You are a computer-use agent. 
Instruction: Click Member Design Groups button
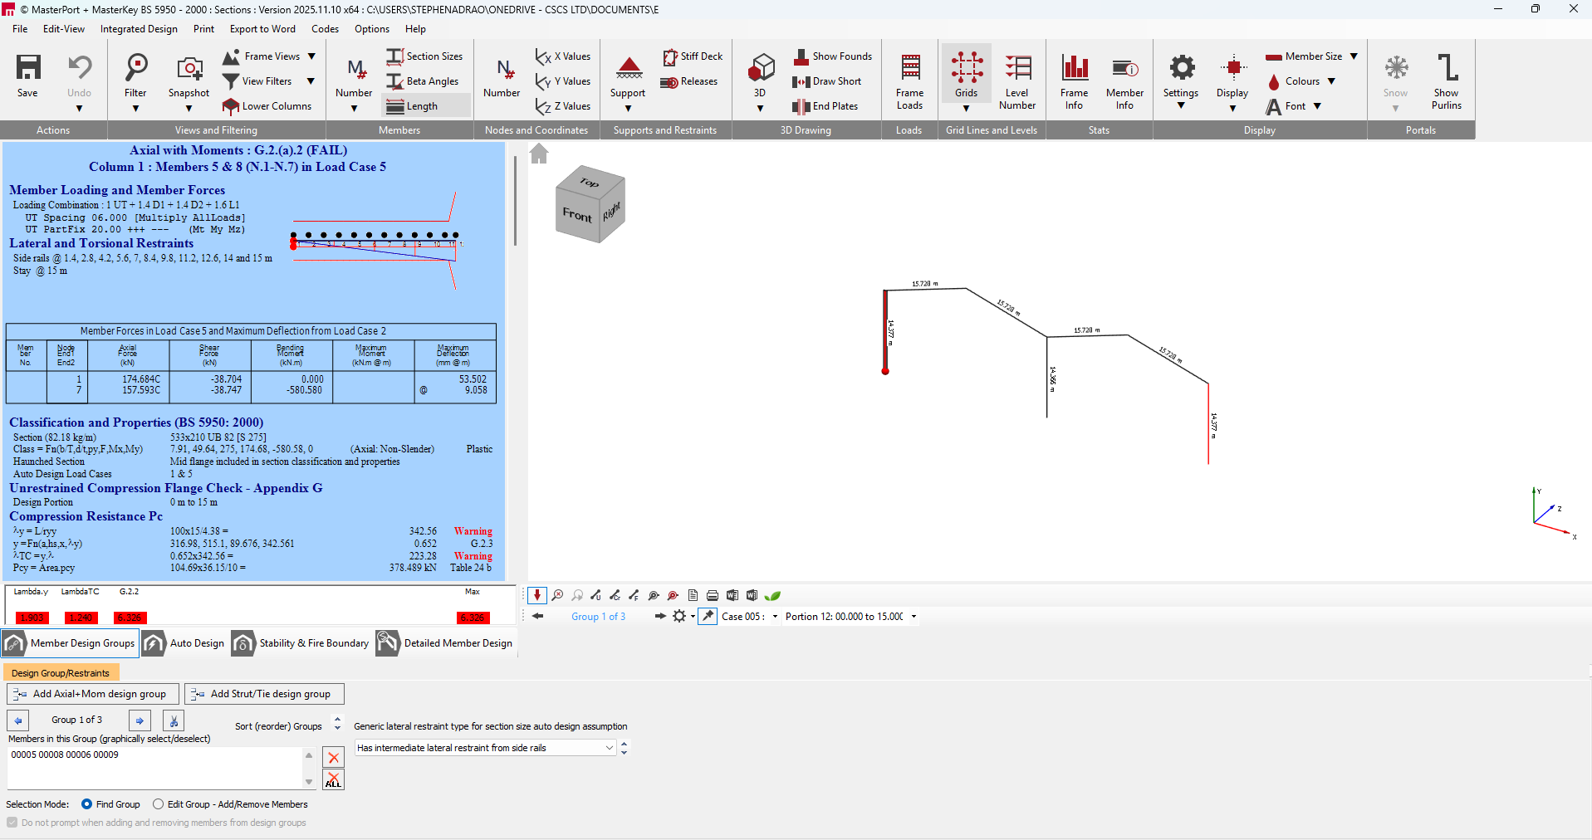click(70, 643)
